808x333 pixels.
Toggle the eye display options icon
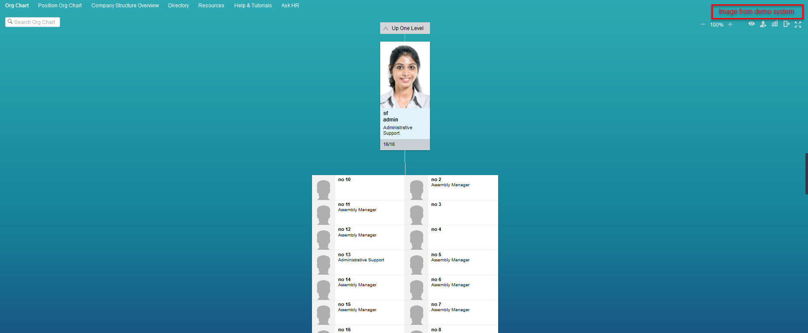pyautogui.click(x=751, y=24)
